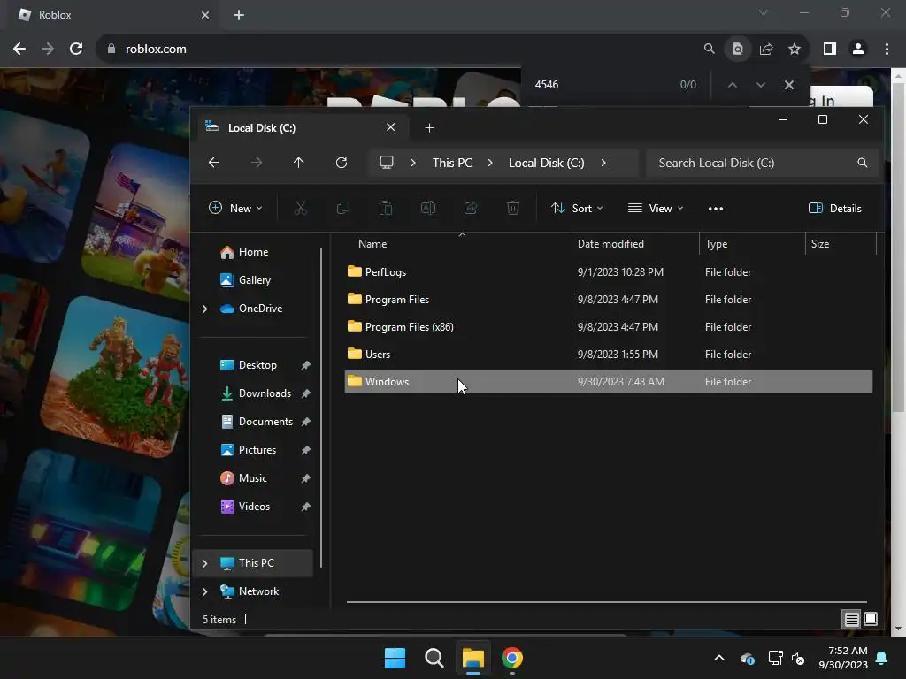
Task: Select the Program Files (x86) folder
Action: 609,327
